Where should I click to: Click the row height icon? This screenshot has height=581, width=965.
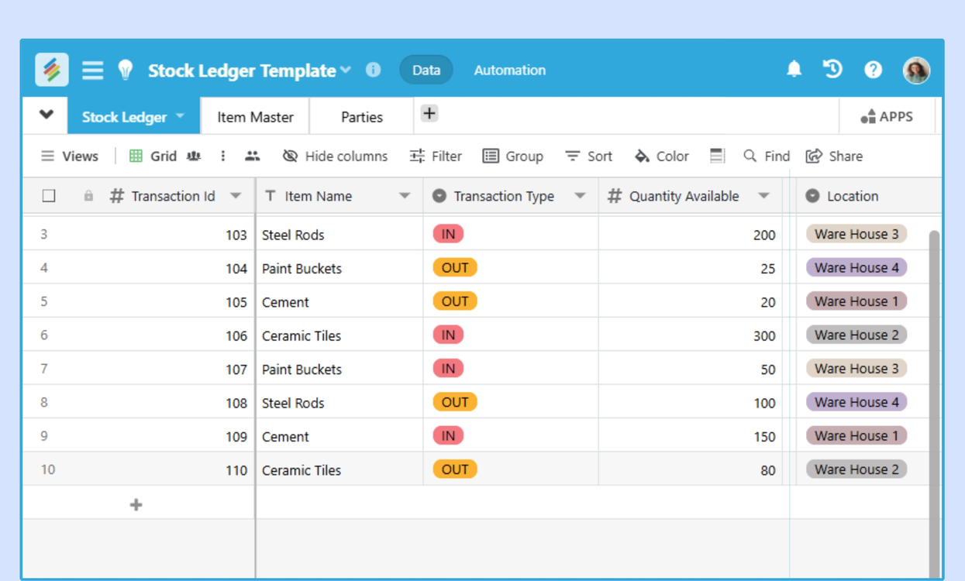click(x=717, y=156)
